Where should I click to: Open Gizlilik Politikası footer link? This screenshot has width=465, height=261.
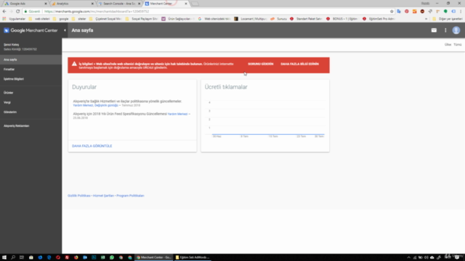[x=79, y=196]
